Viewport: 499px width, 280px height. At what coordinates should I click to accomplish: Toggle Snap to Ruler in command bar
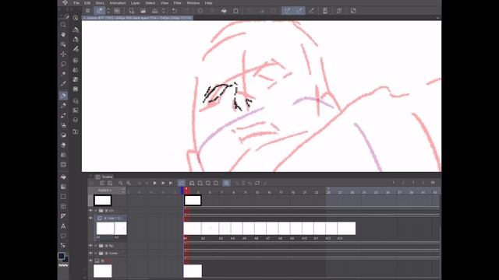pyautogui.click(x=288, y=11)
